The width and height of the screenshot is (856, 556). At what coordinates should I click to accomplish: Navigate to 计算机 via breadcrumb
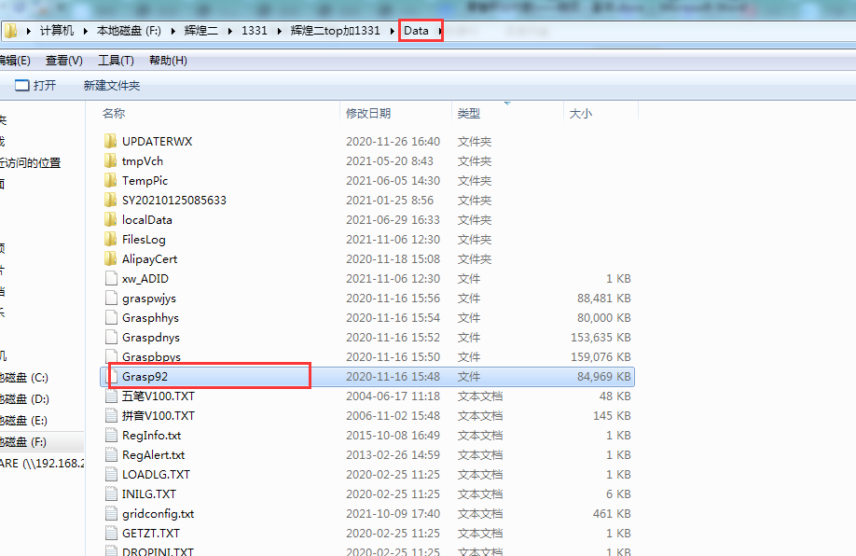[x=56, y=30]
